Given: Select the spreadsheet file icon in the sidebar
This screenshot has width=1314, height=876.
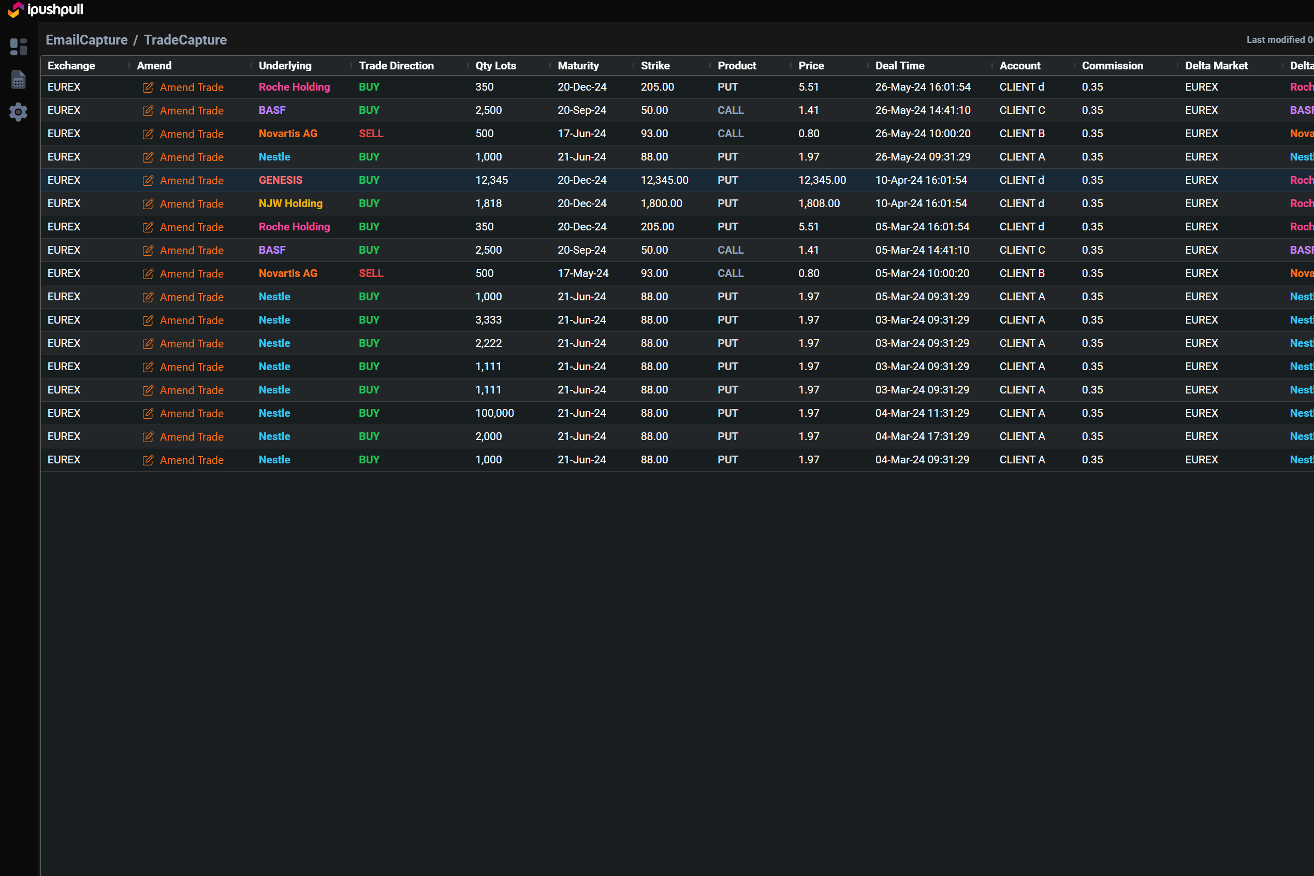Looking at the screenshot, I should [x=19, y=79].
